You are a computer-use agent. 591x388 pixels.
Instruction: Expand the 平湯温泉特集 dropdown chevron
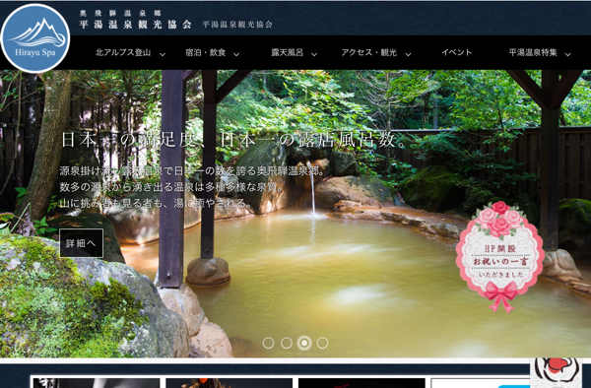[x=567, y=54]
